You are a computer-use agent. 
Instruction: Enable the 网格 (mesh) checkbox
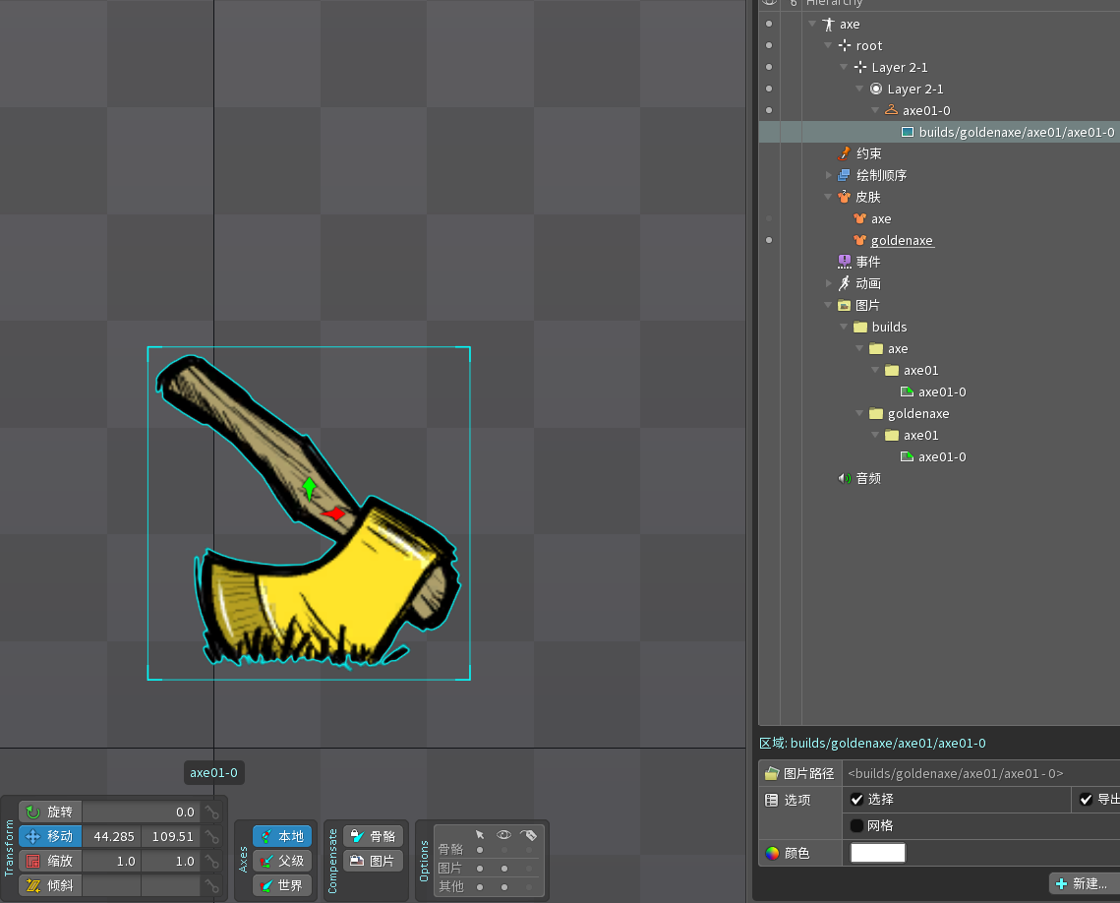tap(857, 825)
